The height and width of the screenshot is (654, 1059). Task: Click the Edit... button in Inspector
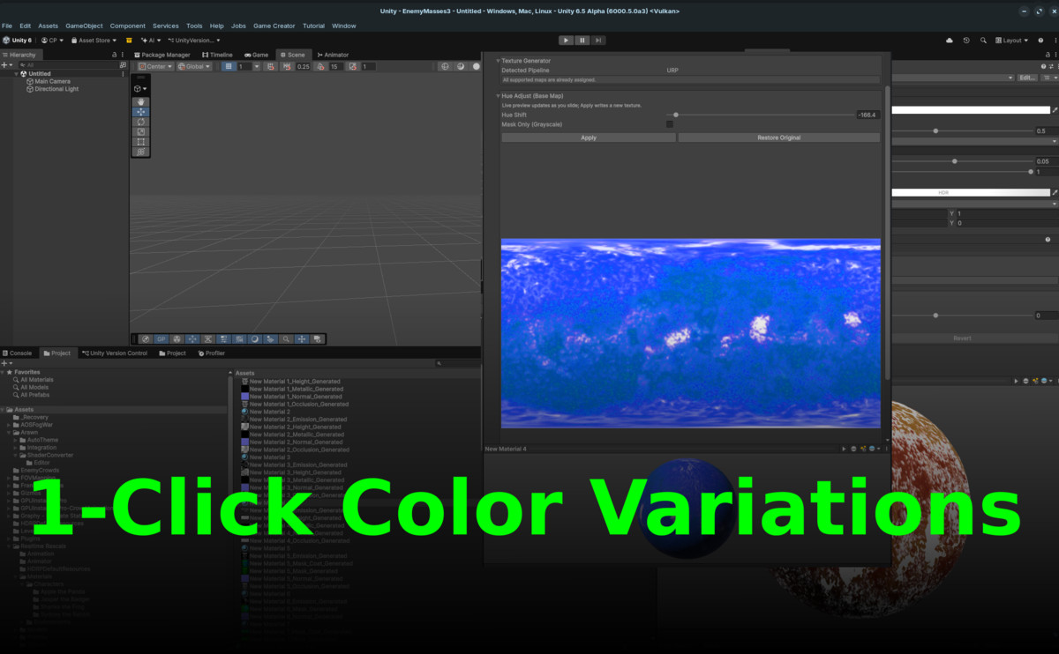1027,78
